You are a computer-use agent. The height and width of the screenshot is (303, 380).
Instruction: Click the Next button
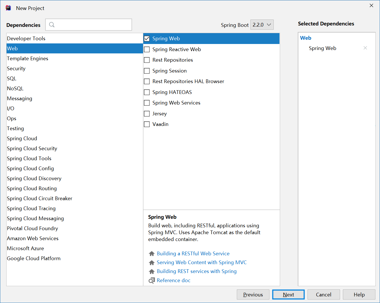288,295
